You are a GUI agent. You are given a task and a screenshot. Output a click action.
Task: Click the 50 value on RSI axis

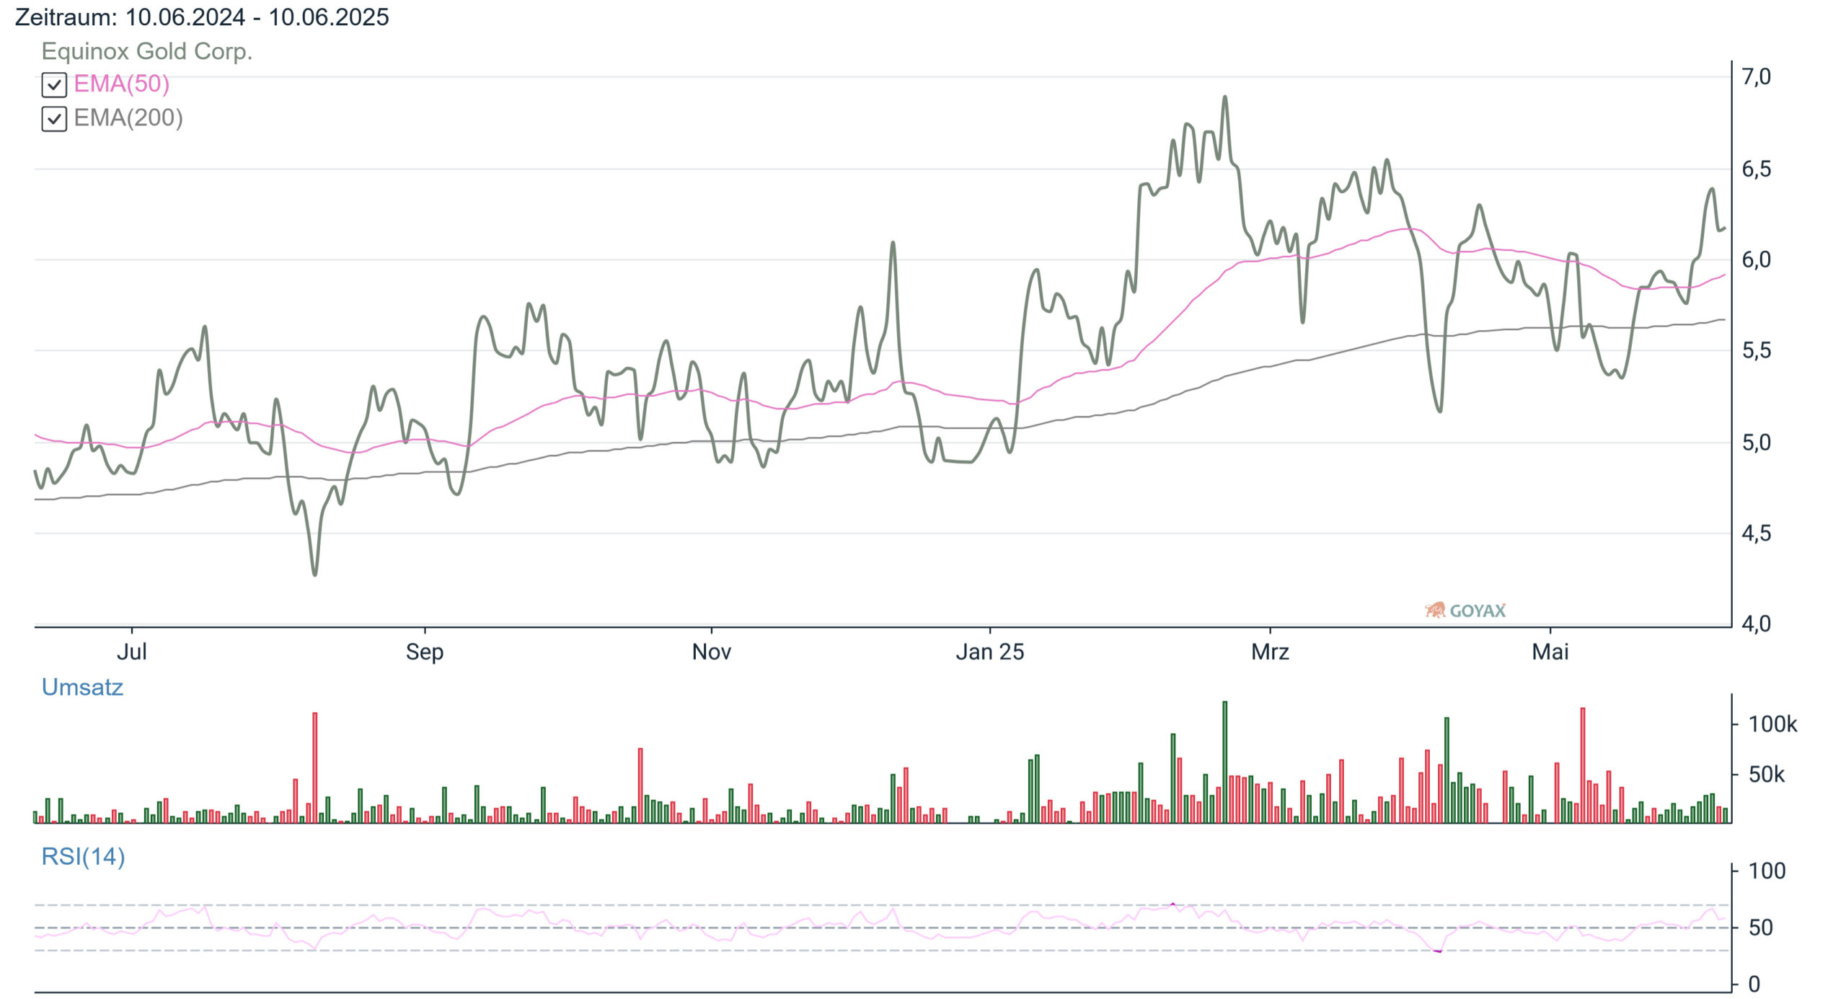tap(1761, 928)
